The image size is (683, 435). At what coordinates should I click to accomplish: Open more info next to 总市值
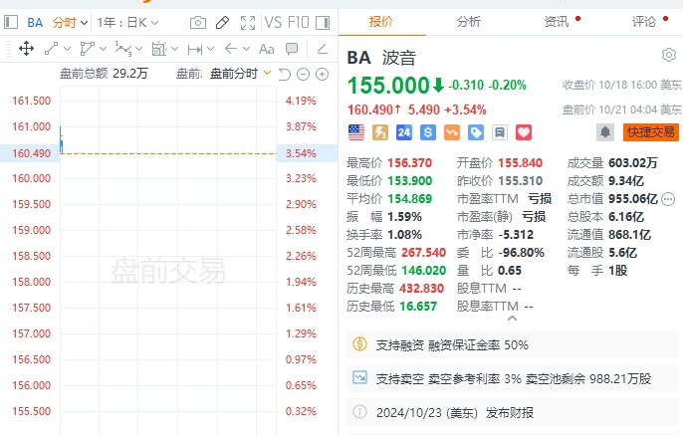pos(668,199)
